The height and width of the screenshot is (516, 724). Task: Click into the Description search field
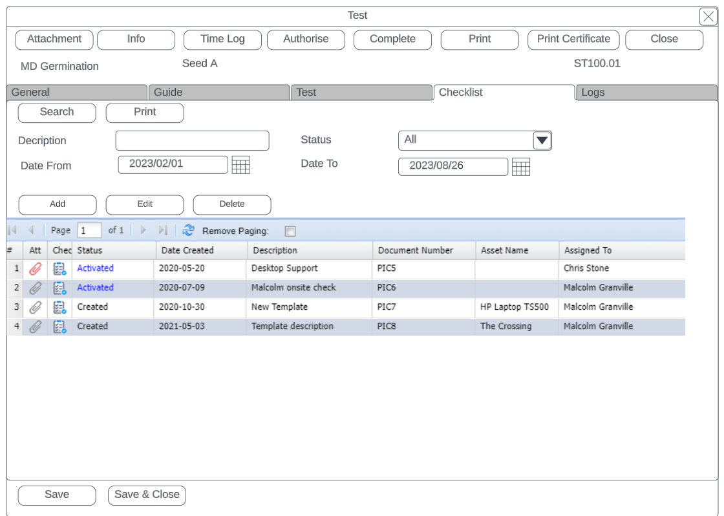click(x=192, y=141)
